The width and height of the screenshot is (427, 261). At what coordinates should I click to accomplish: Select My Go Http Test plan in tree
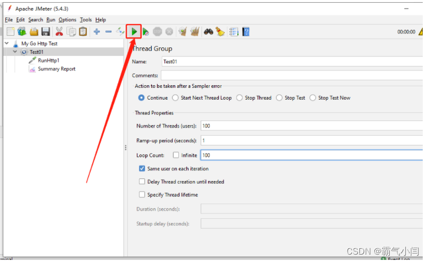pyautogui.click(x=39, y=43)
